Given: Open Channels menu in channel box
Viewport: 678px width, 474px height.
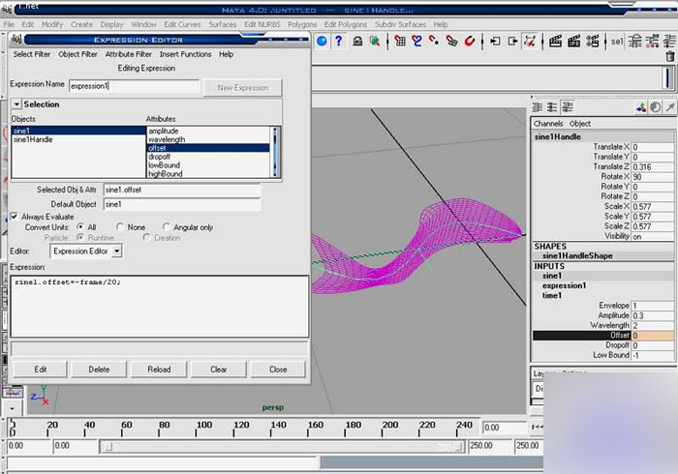Looking at the screenshot, I should [548, 124].
